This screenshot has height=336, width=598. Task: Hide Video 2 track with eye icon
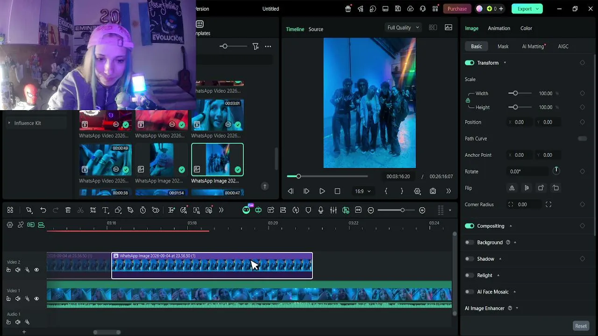[36, 270]
